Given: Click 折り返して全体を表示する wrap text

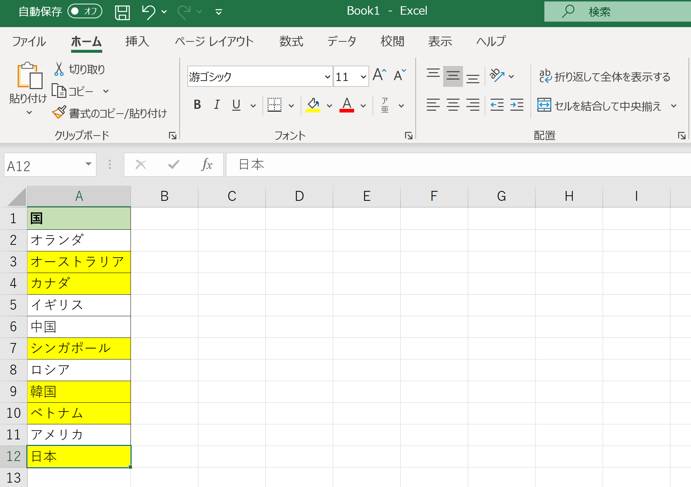Looking at the screenshot, I should (x=604, y=76).
